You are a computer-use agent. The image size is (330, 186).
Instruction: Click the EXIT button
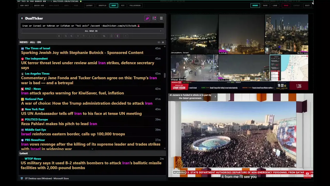point(307,5)
